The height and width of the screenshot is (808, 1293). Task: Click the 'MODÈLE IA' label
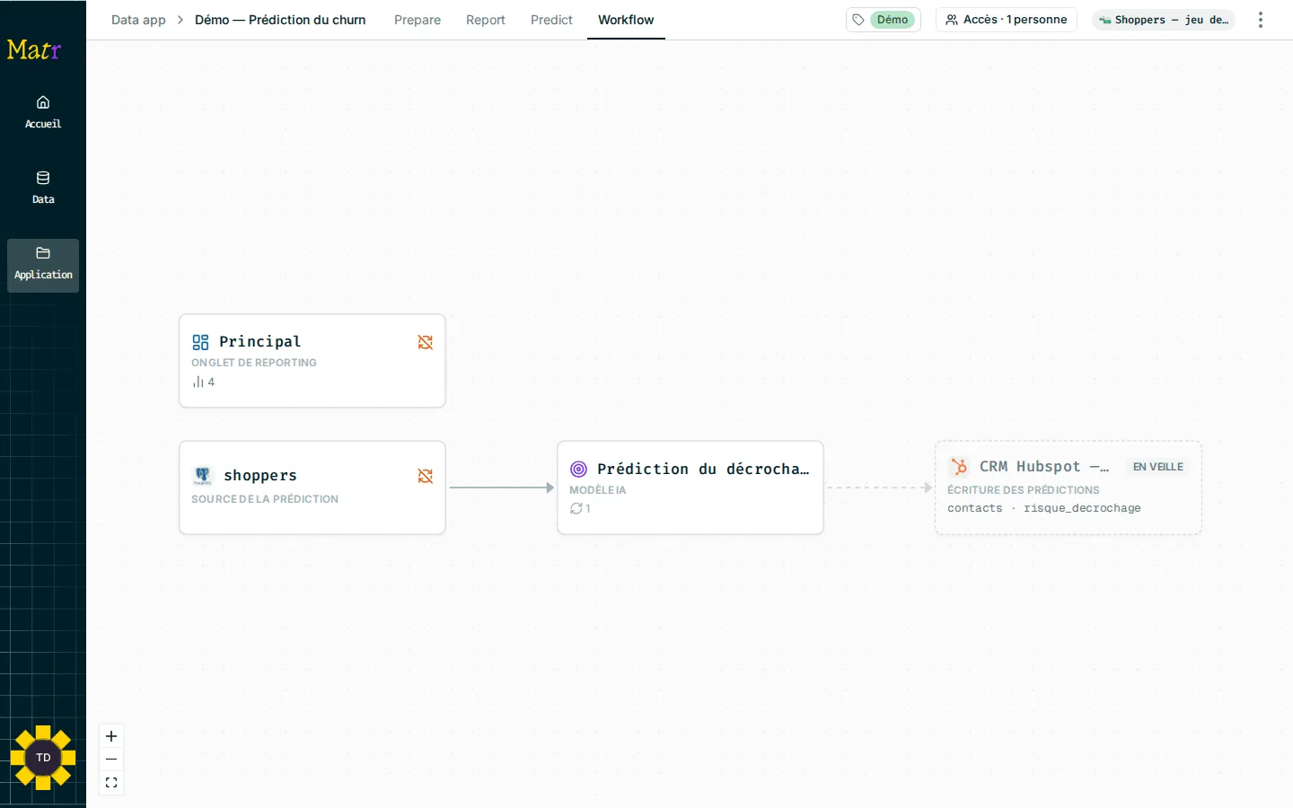(598, 490)
